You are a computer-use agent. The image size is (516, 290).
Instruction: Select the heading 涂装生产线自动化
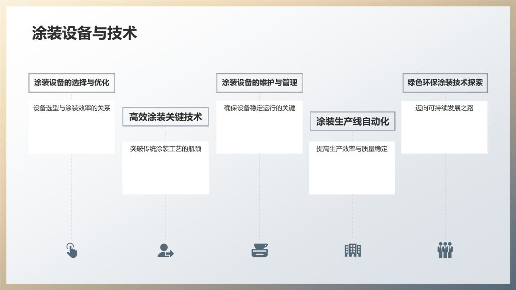tap(353, 121)
